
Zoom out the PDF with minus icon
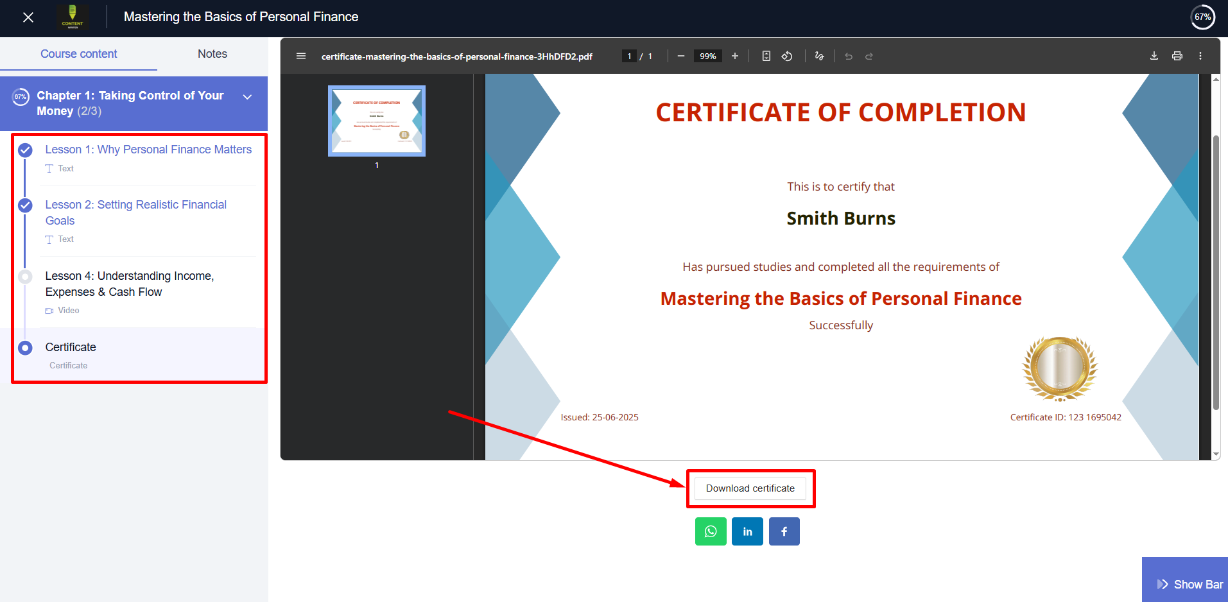coord(680,56)
